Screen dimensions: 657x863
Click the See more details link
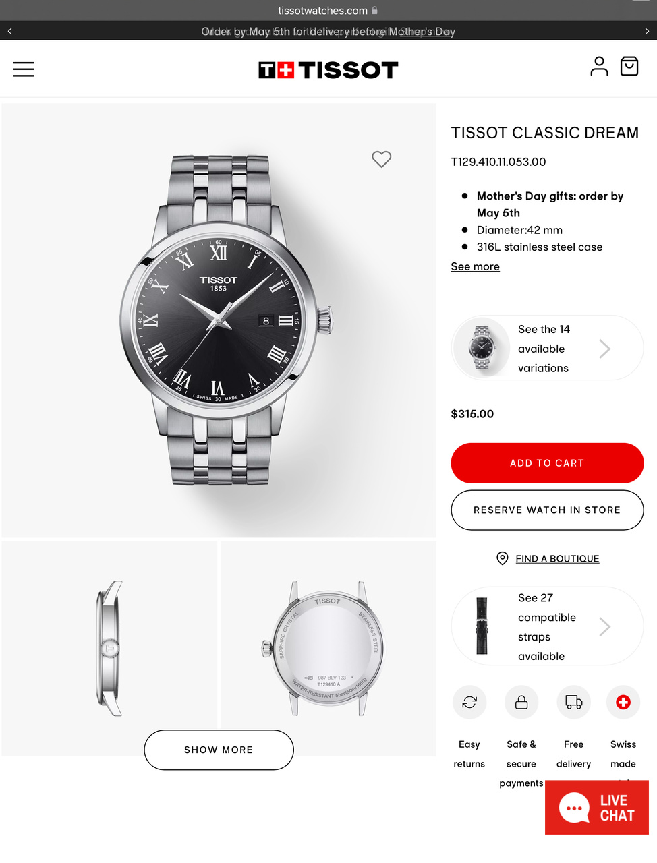(476, 266)
